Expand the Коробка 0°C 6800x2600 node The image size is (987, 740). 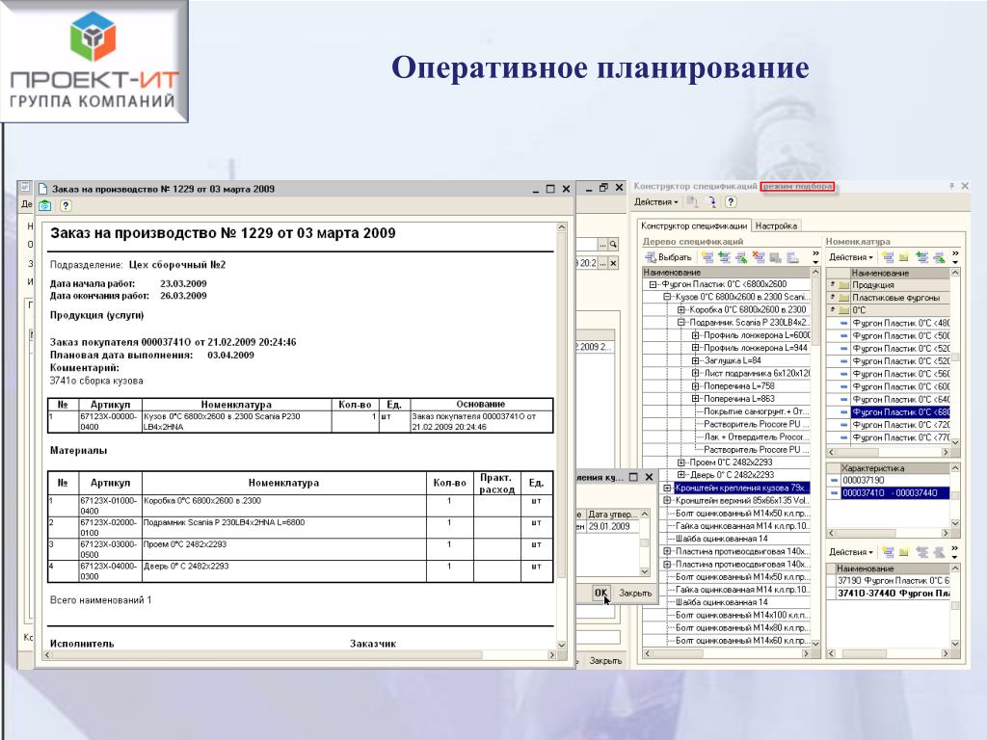click(681, 309)
